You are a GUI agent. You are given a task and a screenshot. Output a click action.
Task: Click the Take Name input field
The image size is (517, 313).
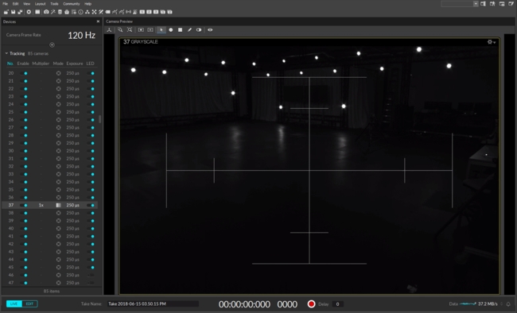click(153, 303)
